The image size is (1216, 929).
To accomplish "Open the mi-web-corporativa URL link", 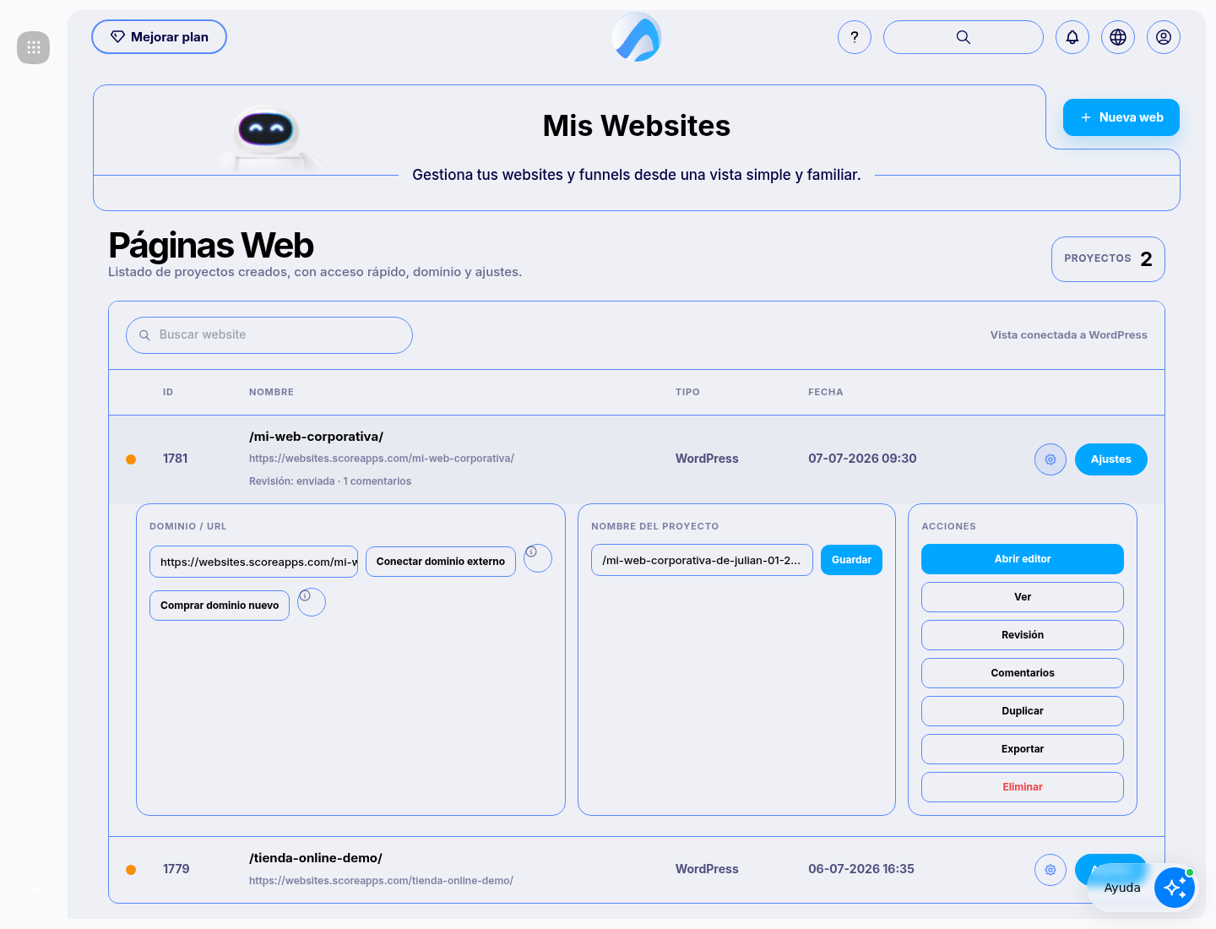I will [382, 459].
